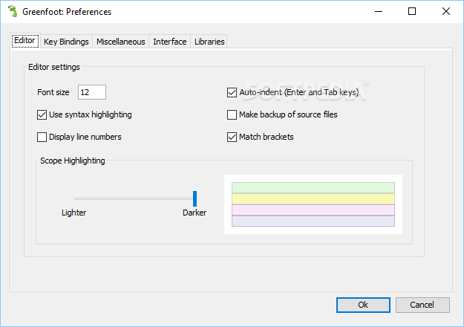Open the Libraries tab

pos(209,42)
